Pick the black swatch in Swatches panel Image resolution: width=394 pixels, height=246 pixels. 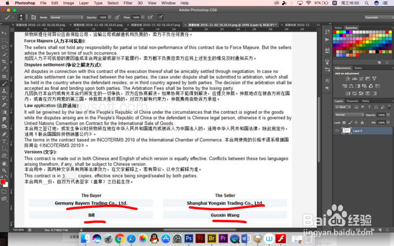coord(377,52)
